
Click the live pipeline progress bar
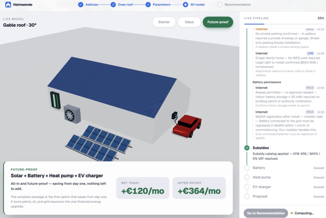coord(284,24)
